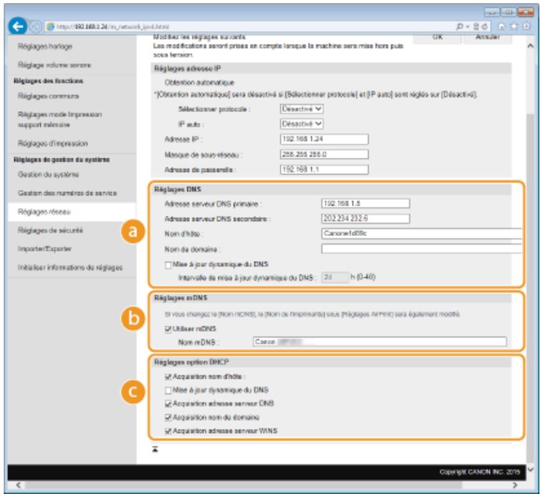
Task: Open the browser home icon
Action: coord(502,27)
